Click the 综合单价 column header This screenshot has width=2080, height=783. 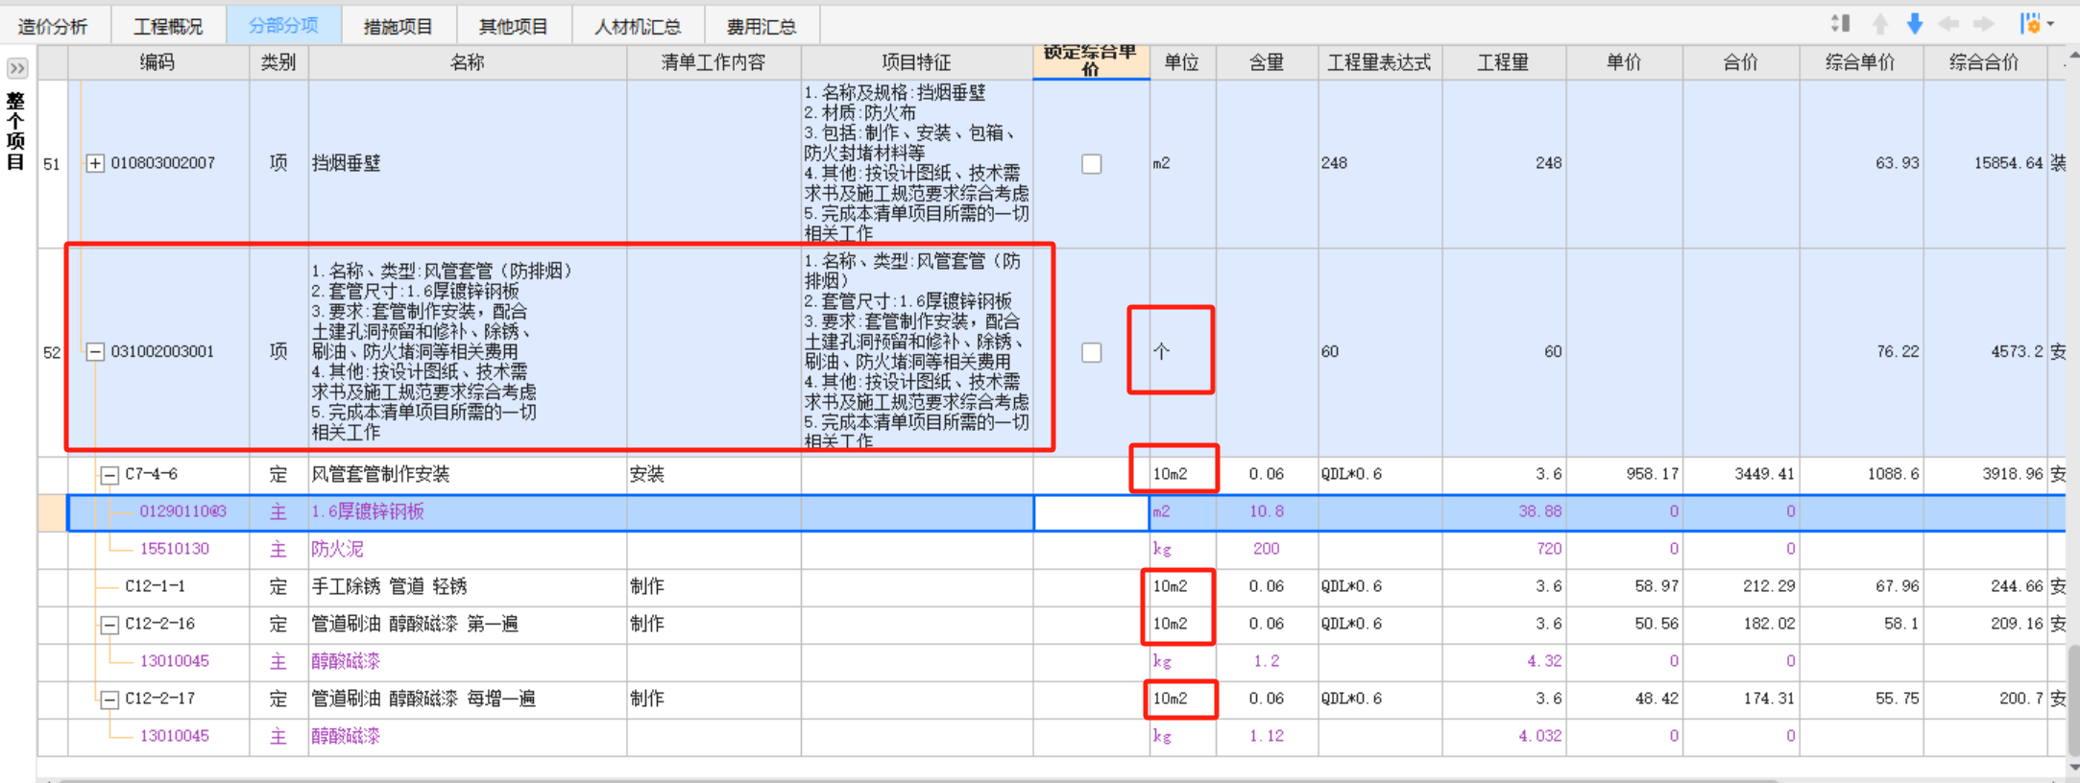click(1861, 62)
